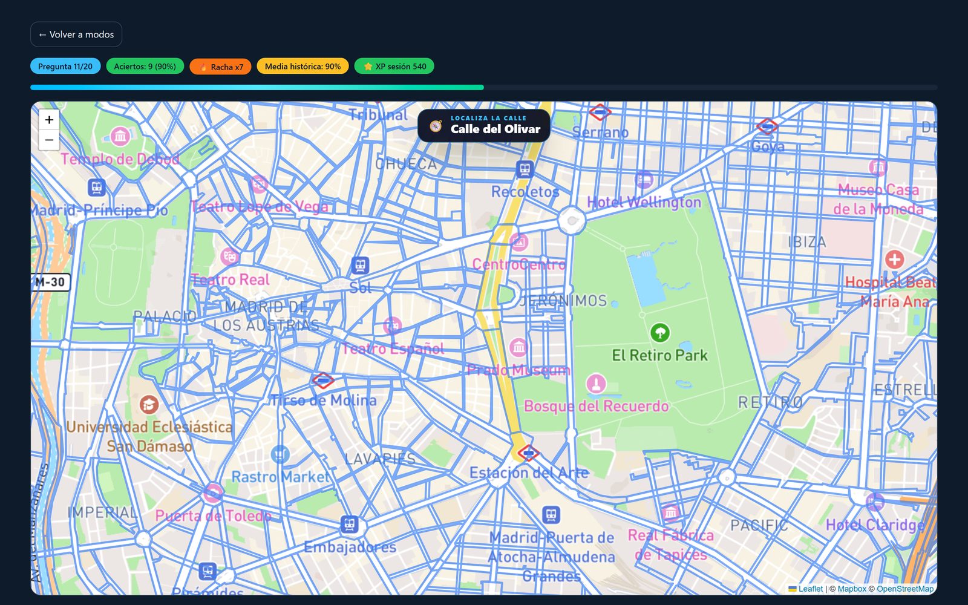Open the Leaflet attribution link
Screen dimensions: 968x605
click(x=810, y=589)
